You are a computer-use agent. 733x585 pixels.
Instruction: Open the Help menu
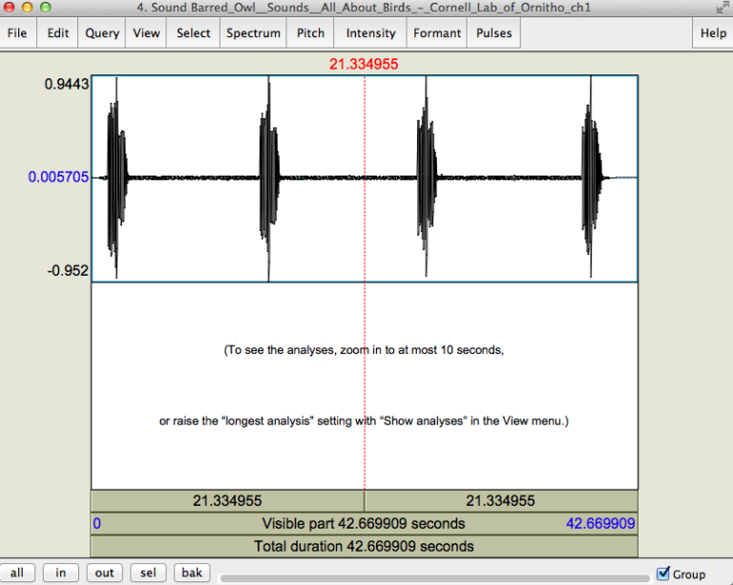click(713, 32)
